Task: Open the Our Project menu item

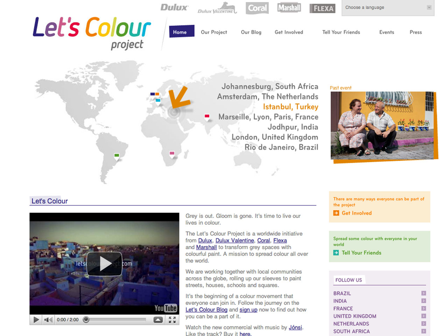Action: pos(214,32)
